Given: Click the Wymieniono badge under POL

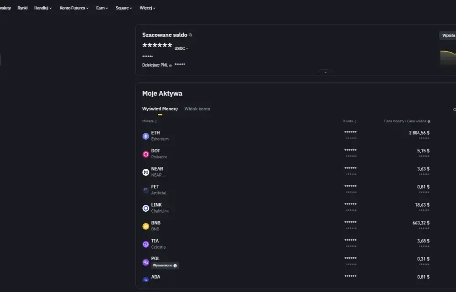Looking at the screenshot, I should [165, 266].
